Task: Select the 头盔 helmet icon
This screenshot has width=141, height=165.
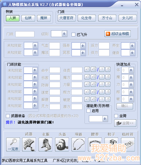Action: tap(62, 144)
